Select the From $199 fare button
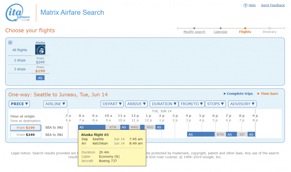291x172 pixels. click(26, 128)
